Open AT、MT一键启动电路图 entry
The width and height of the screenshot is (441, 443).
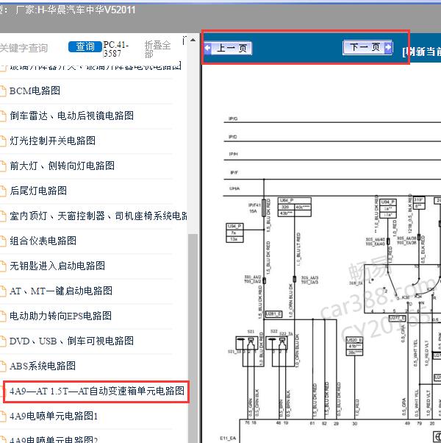[x=61, y=291]
